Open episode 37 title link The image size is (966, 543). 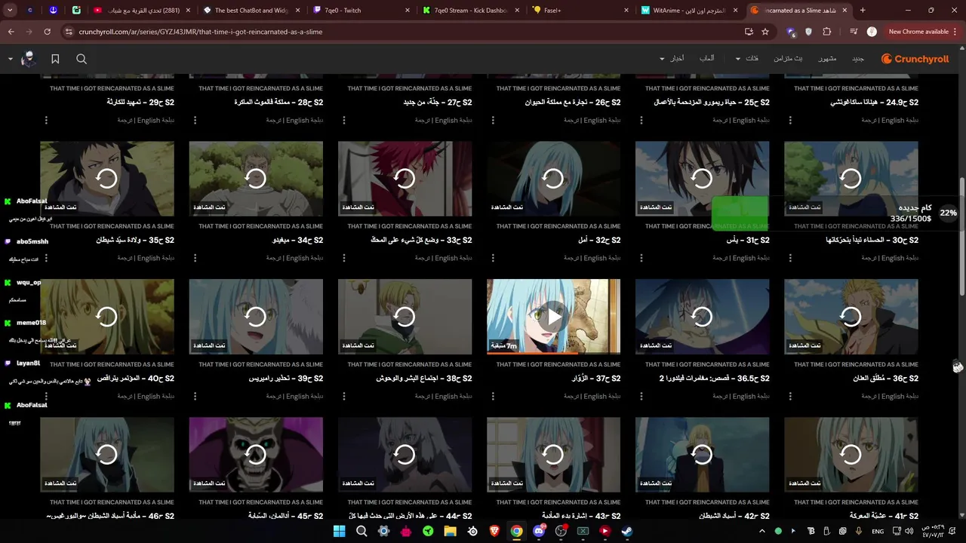[596, 379]
